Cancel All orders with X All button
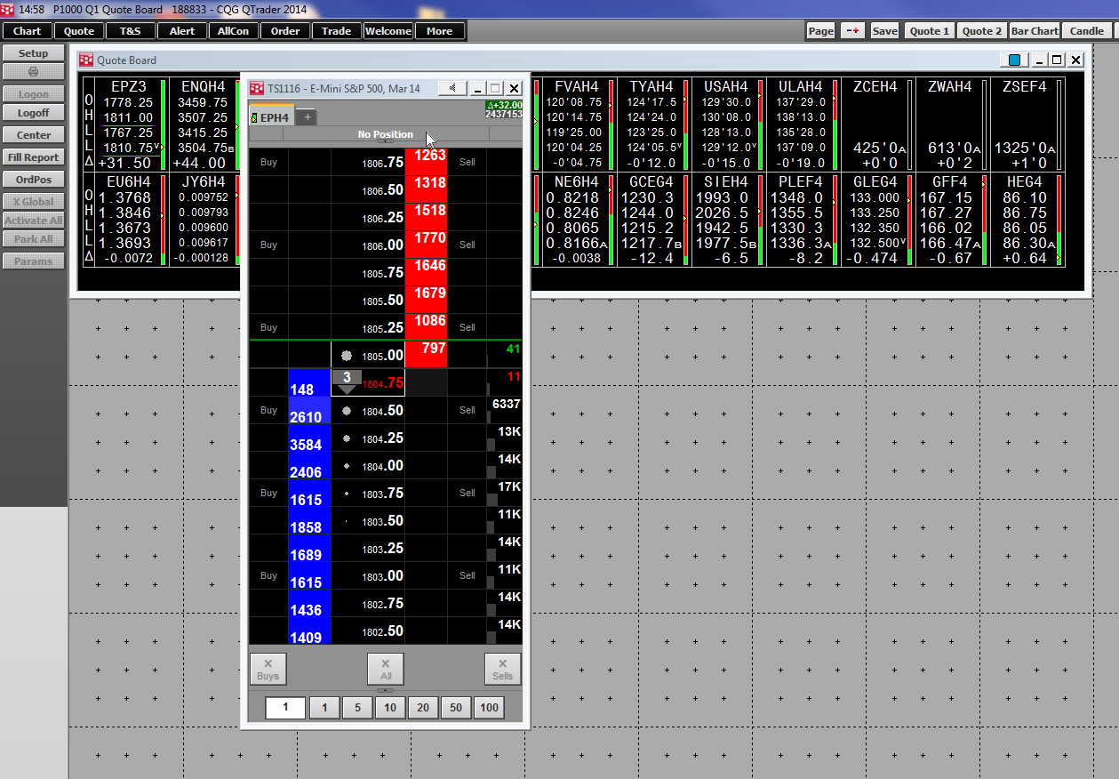 tap(386, 669)
